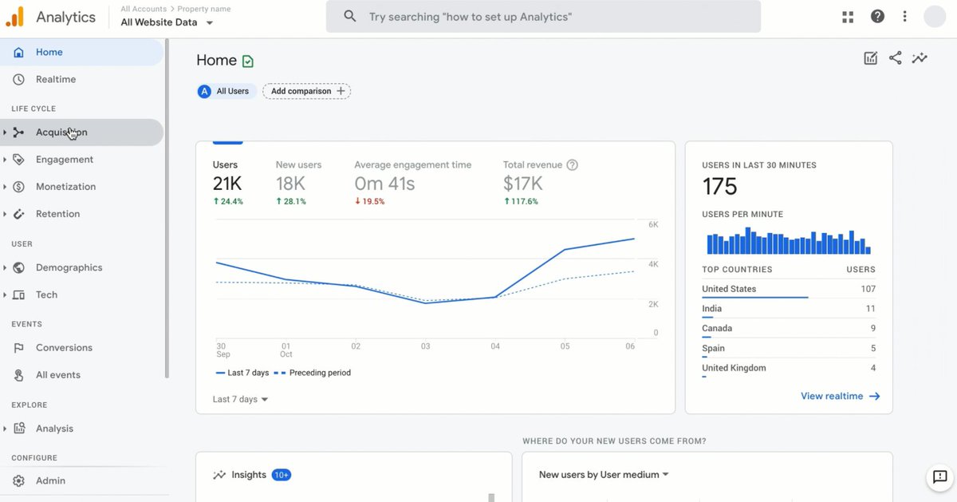Click the share report icon
This screenshot has height=502, width=957.
tap(895, 58)
